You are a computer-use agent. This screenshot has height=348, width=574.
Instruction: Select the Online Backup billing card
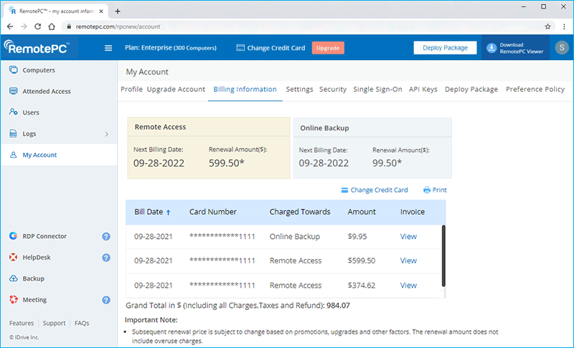372,148
